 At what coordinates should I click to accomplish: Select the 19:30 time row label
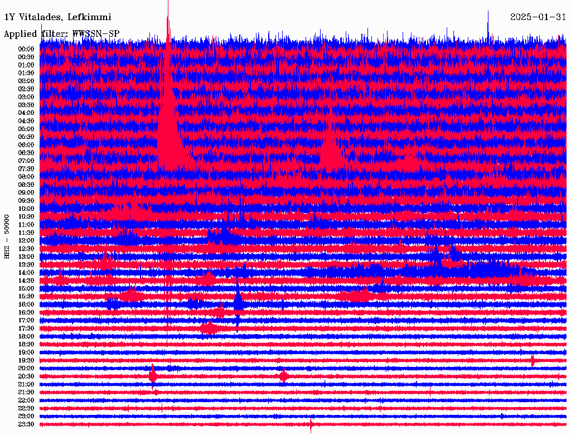click(26, 361)
